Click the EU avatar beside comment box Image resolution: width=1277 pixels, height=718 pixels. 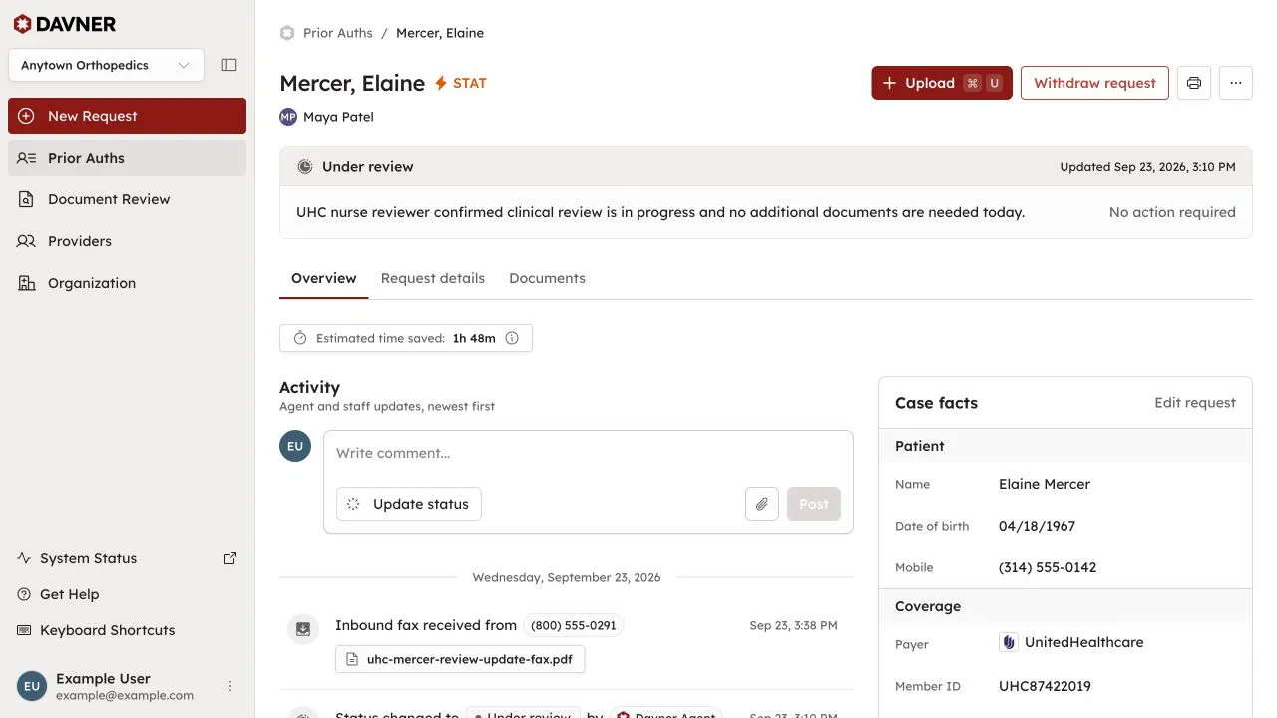(295, 446)
